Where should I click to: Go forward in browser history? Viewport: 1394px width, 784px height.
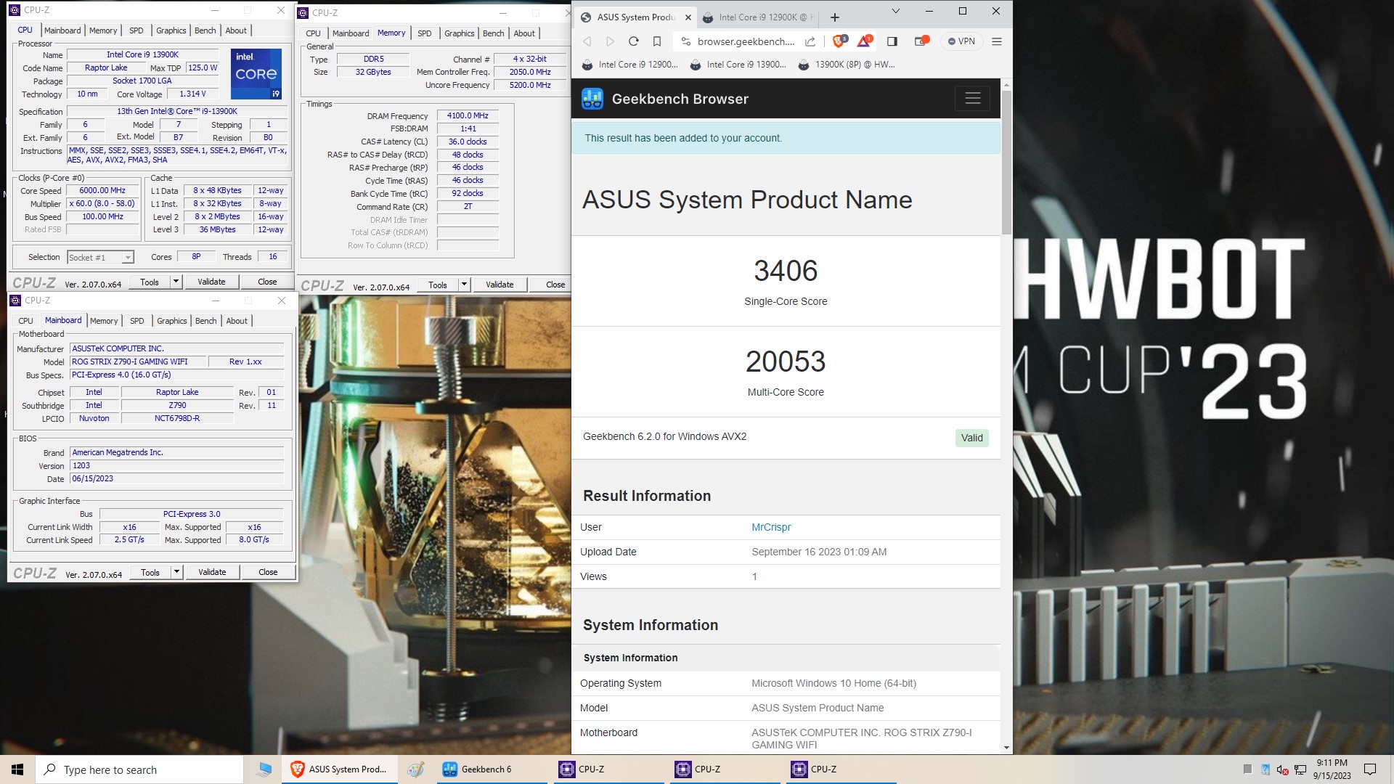point(610,41)
